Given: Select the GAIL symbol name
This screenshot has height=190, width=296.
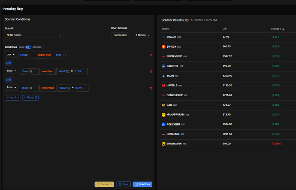Looking at the screenshot, I should coord(169,105).
